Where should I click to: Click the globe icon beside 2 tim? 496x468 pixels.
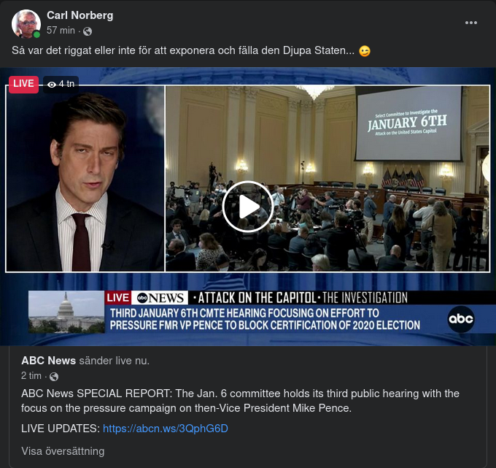click(x=53, y=377)
